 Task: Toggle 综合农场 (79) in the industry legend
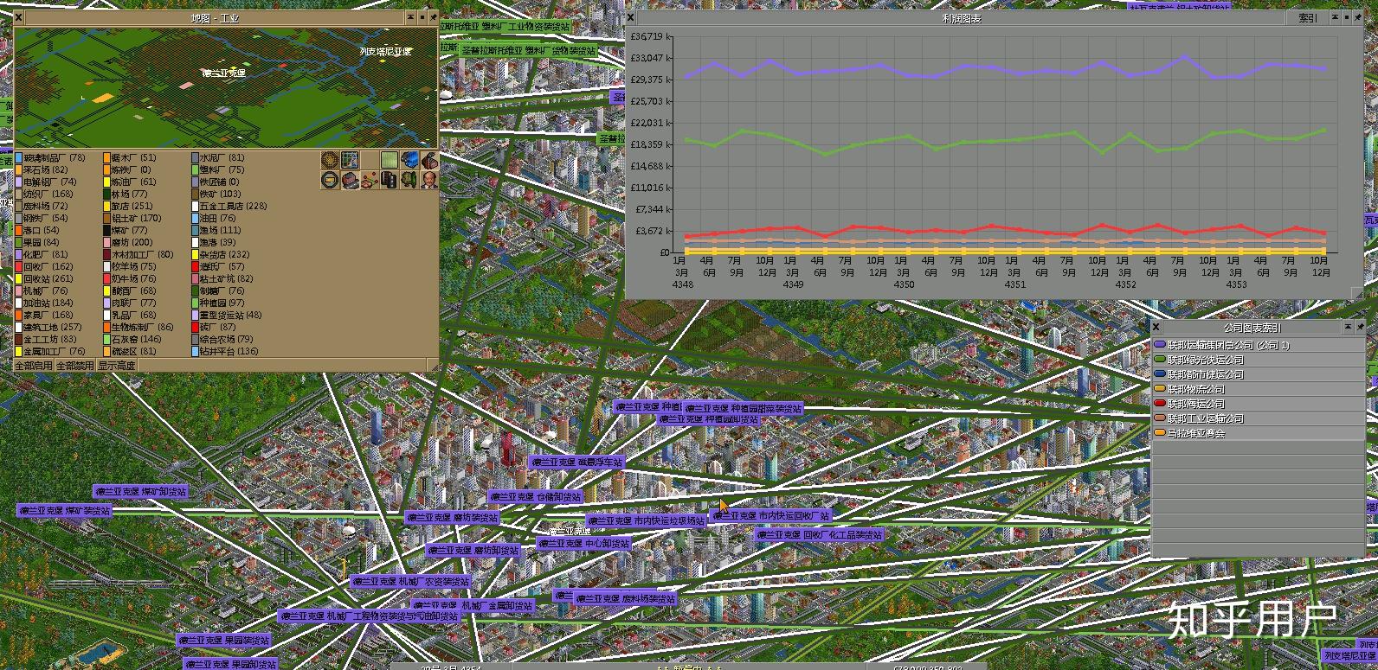[223, 340]
